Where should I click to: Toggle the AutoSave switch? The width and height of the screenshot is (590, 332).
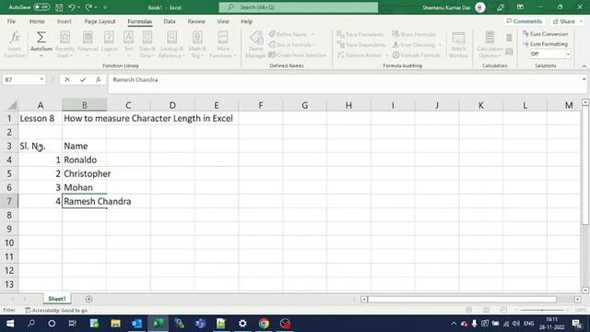(x=41, y=7)
